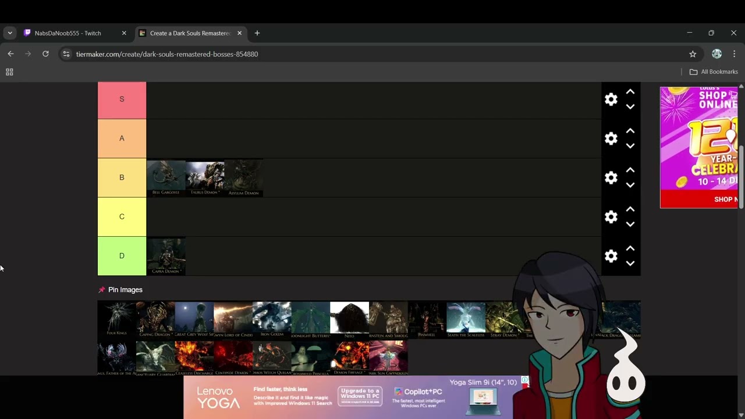Select Asylum Demon image in B tier
Screen dimensions: 745x419
click(244, 177)
